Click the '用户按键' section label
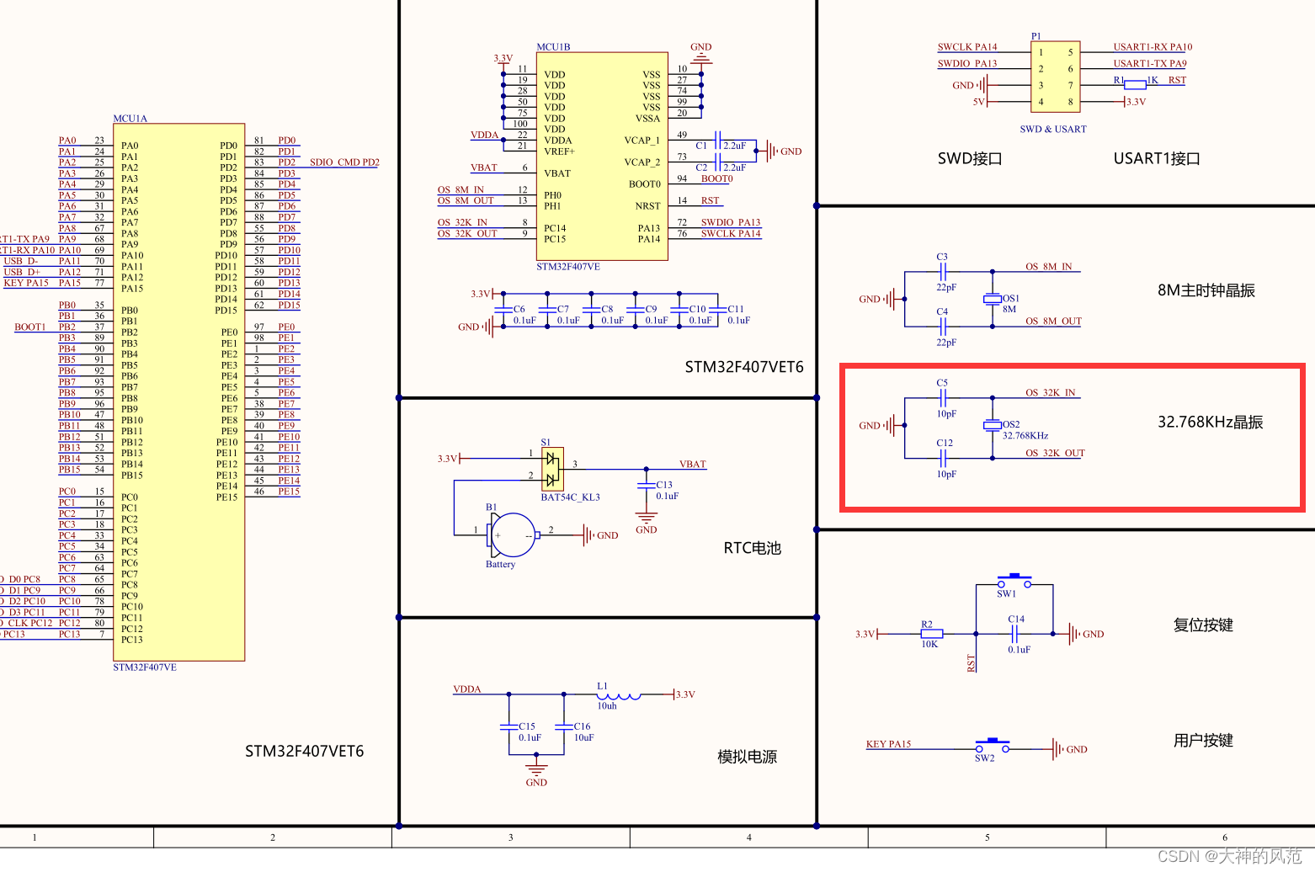This screenshot has width=1315, height=872. point(1203,741)
